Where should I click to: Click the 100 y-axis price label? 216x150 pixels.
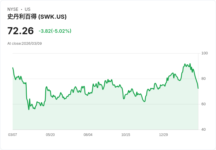(x=205, y=53)
